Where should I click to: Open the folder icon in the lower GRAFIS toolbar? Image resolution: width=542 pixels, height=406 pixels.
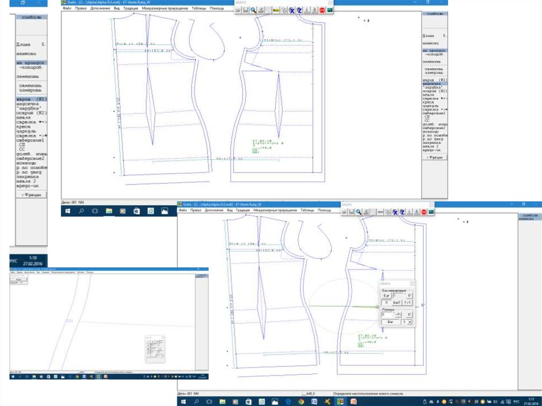(x=344, y=212)
